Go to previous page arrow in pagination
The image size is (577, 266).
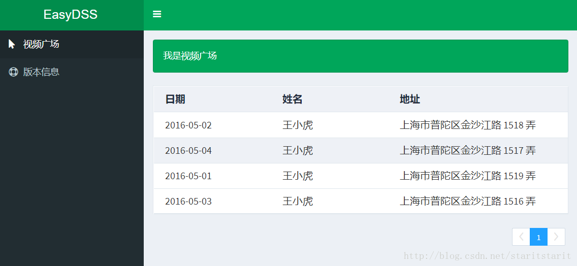pyautogui.click(x=521, y=237)
